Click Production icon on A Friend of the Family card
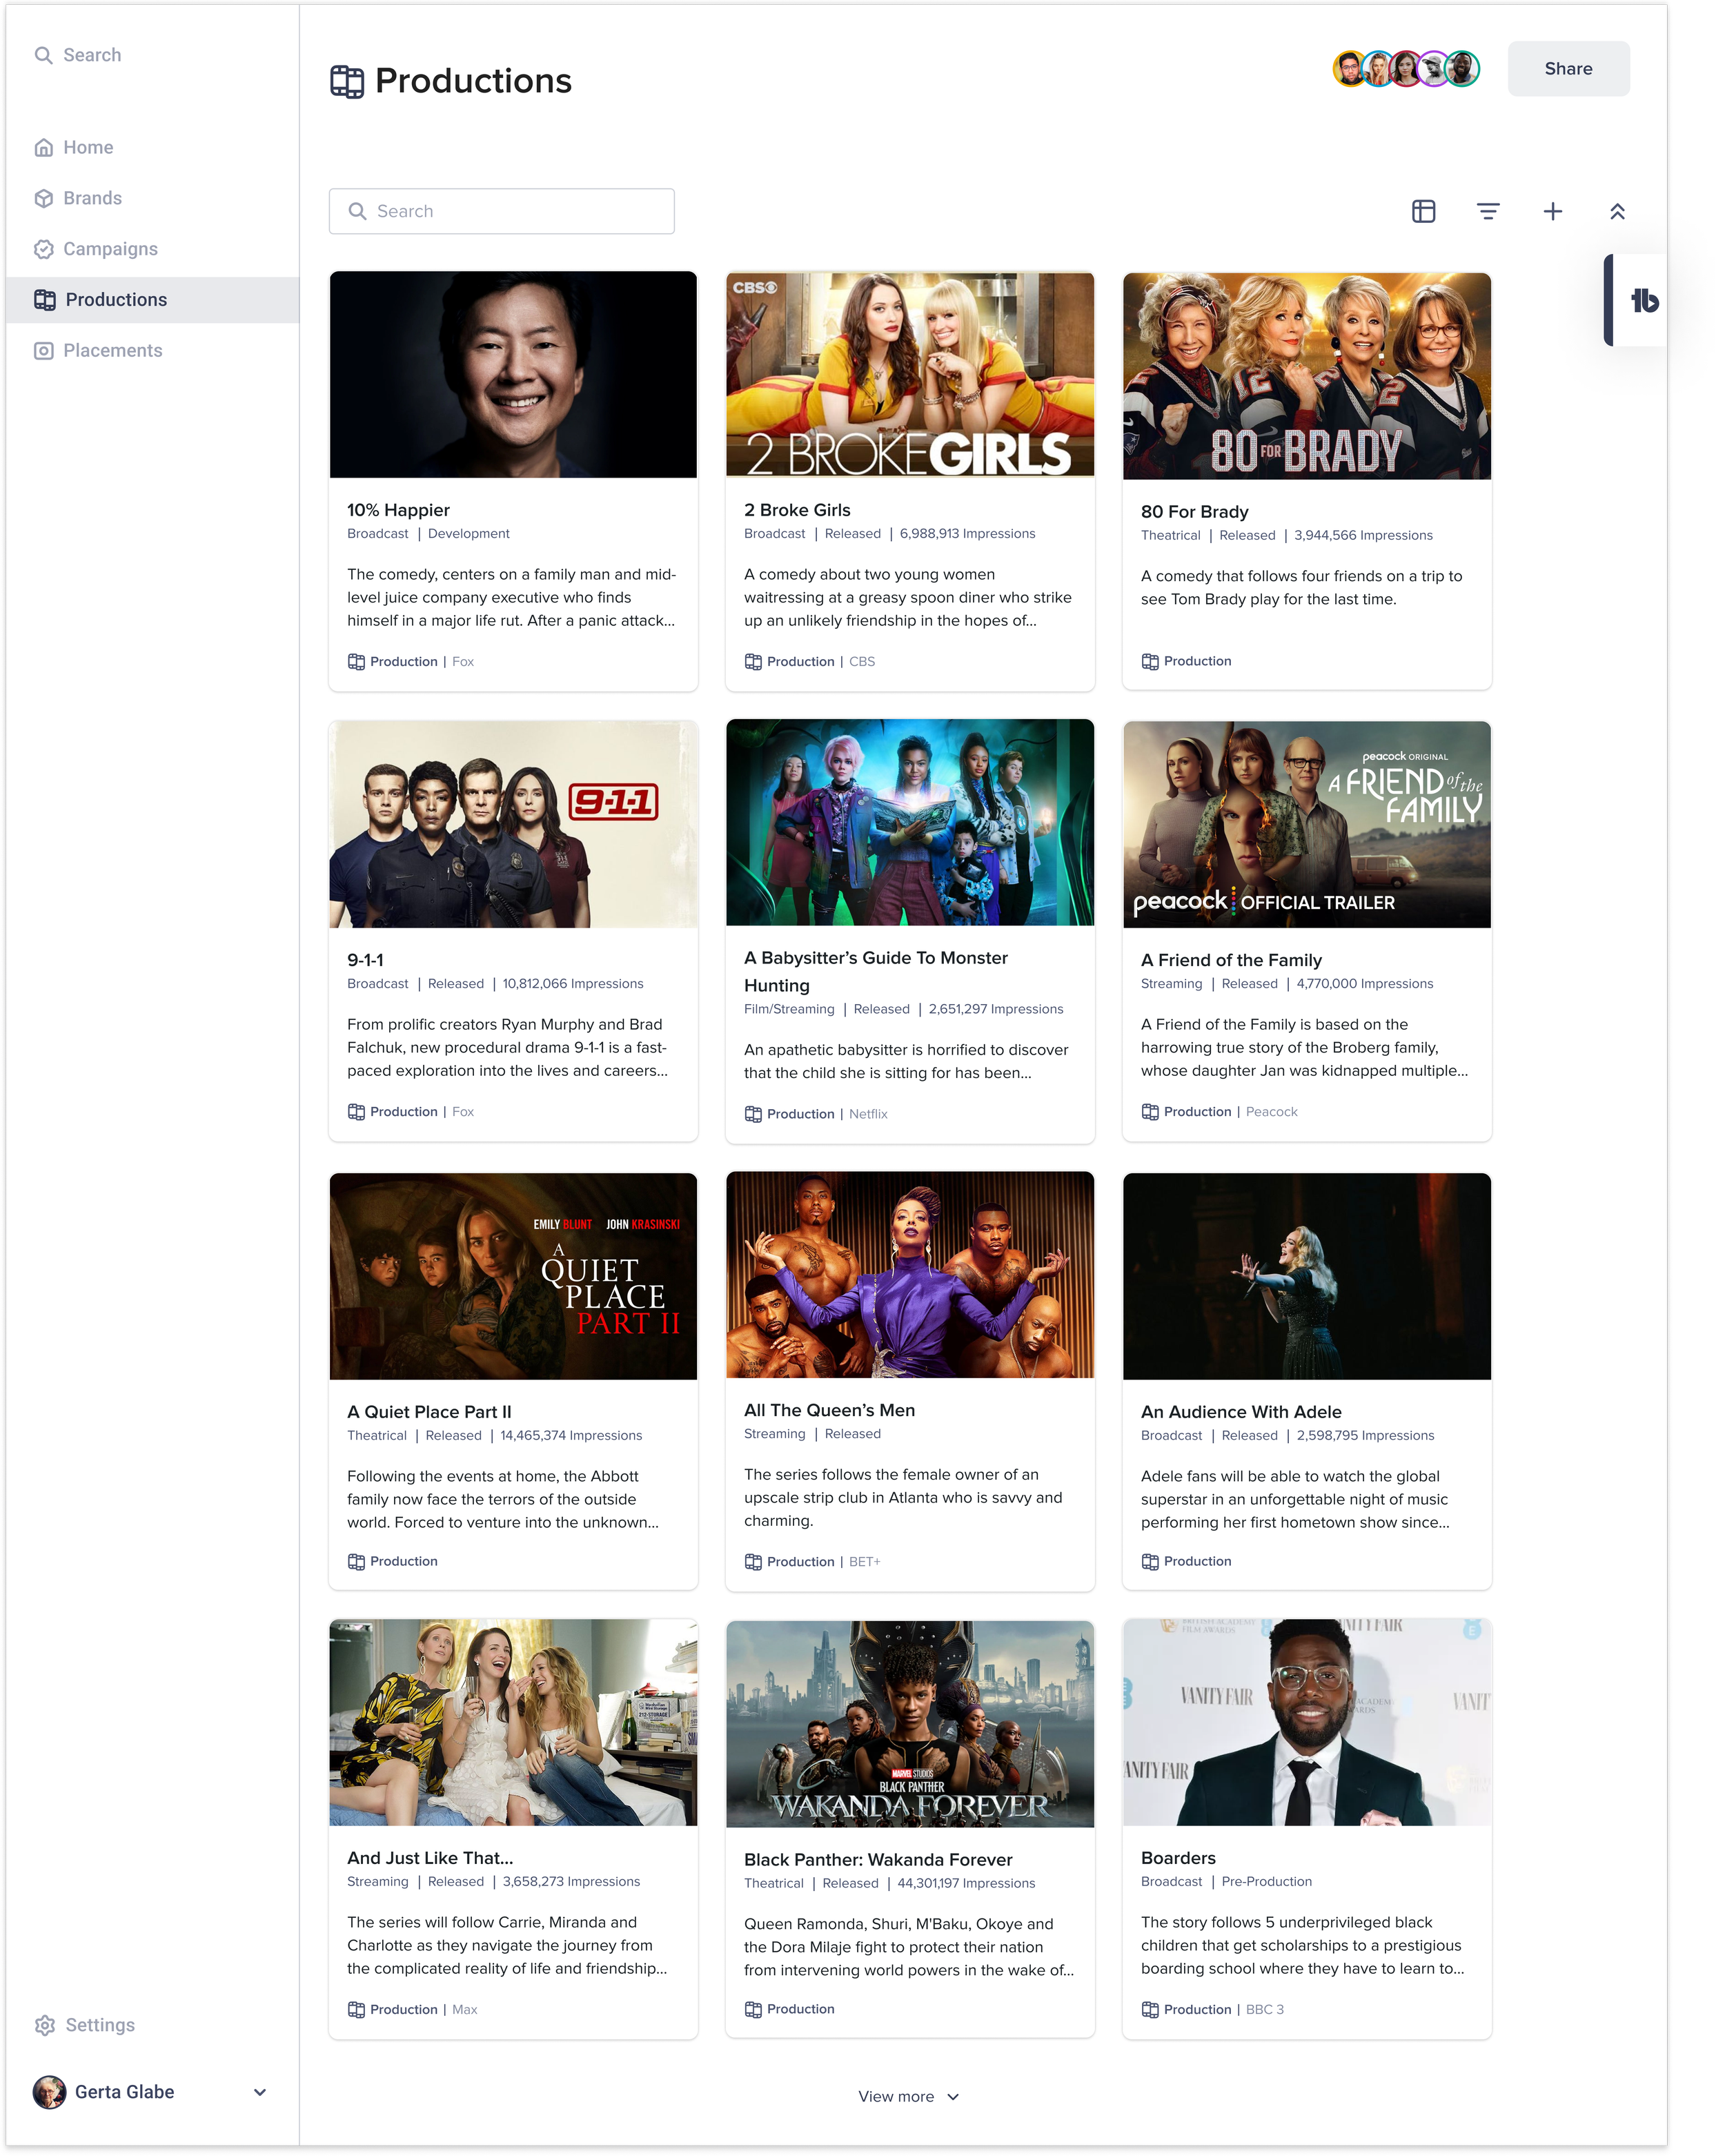This screenshot has width=1725, height=2156. tap(1150, 1112)
